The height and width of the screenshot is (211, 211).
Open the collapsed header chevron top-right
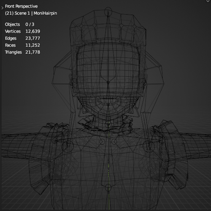tap(208, 1)
